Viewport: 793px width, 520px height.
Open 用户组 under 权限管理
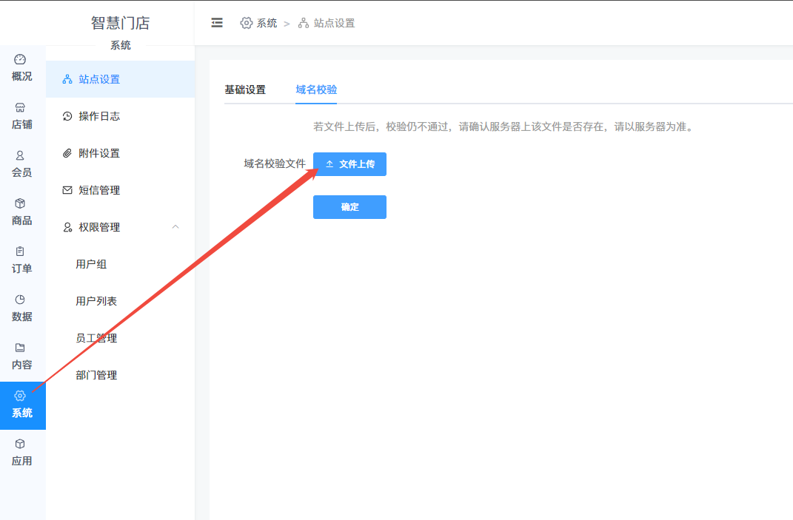(x=91, y=264)
